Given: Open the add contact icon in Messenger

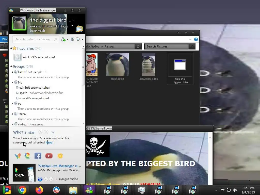Looking at the screenshot, I should coord(63,39).
